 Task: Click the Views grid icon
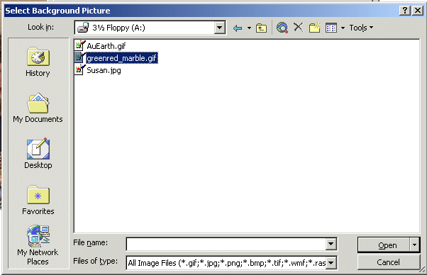pyautogui.click(x=331, y=28)
